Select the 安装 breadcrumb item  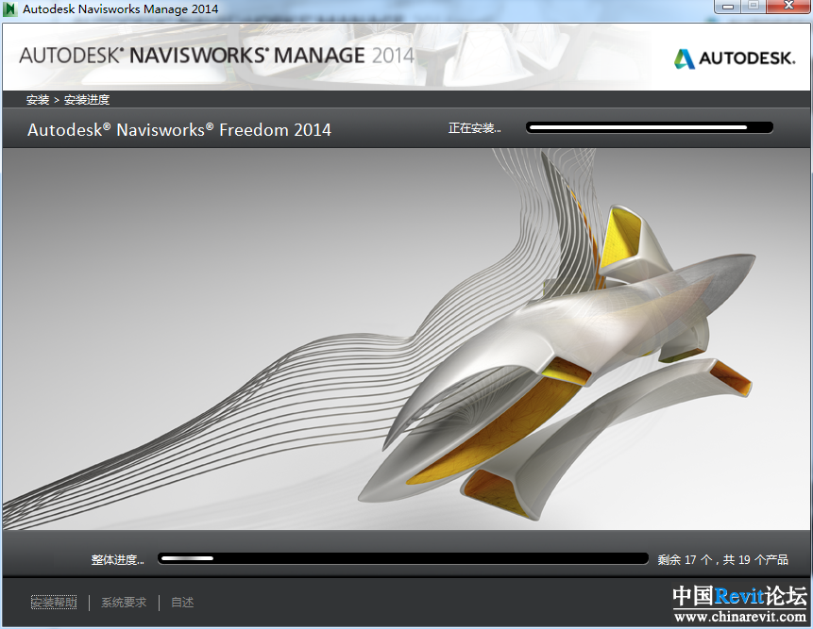click(38, 100)
